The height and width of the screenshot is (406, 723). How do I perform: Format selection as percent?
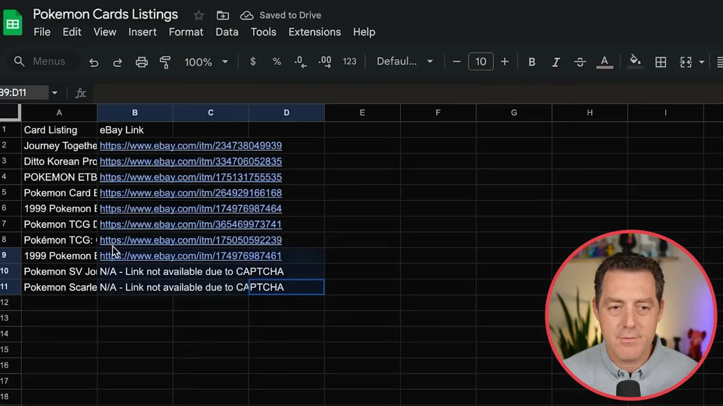coord(277,61)
